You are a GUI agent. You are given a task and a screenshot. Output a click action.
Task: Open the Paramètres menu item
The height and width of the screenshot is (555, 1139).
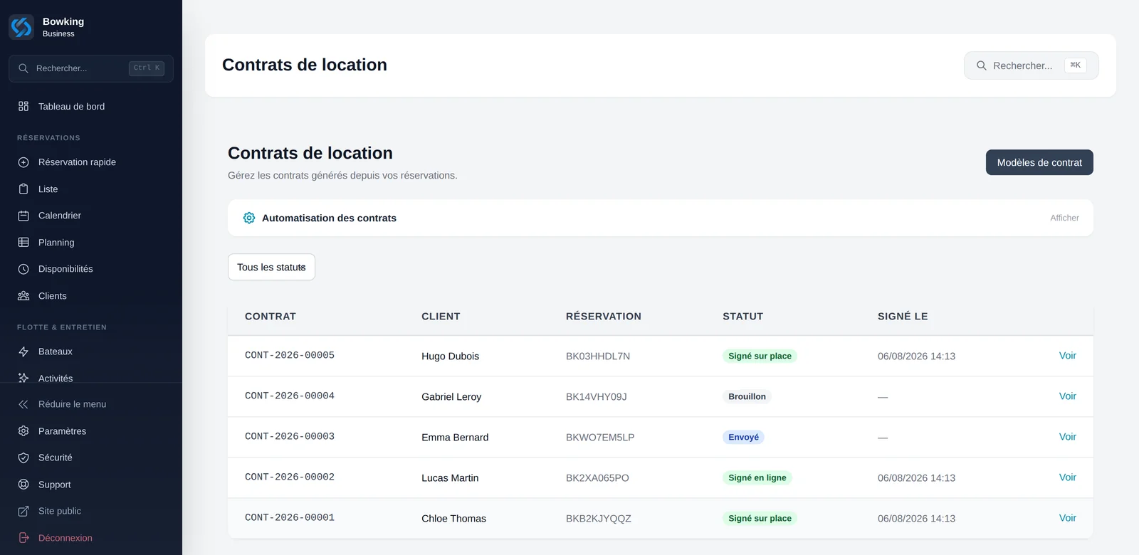click(91, 431)
